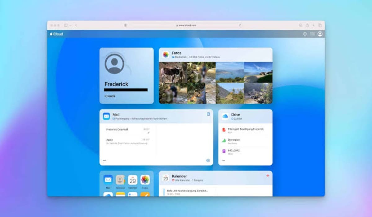Click the large profile avatar on Frederick's card
372x217 pixels.
[114, 64]
